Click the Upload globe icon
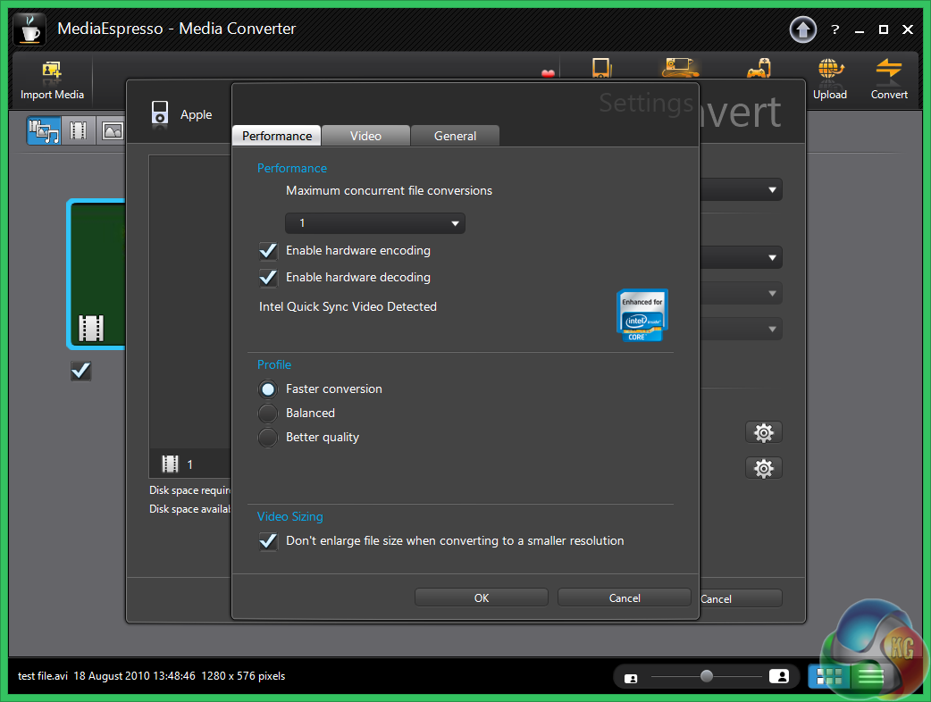The image size is (931, 702). pyautogui.click(x=830, y=71)
